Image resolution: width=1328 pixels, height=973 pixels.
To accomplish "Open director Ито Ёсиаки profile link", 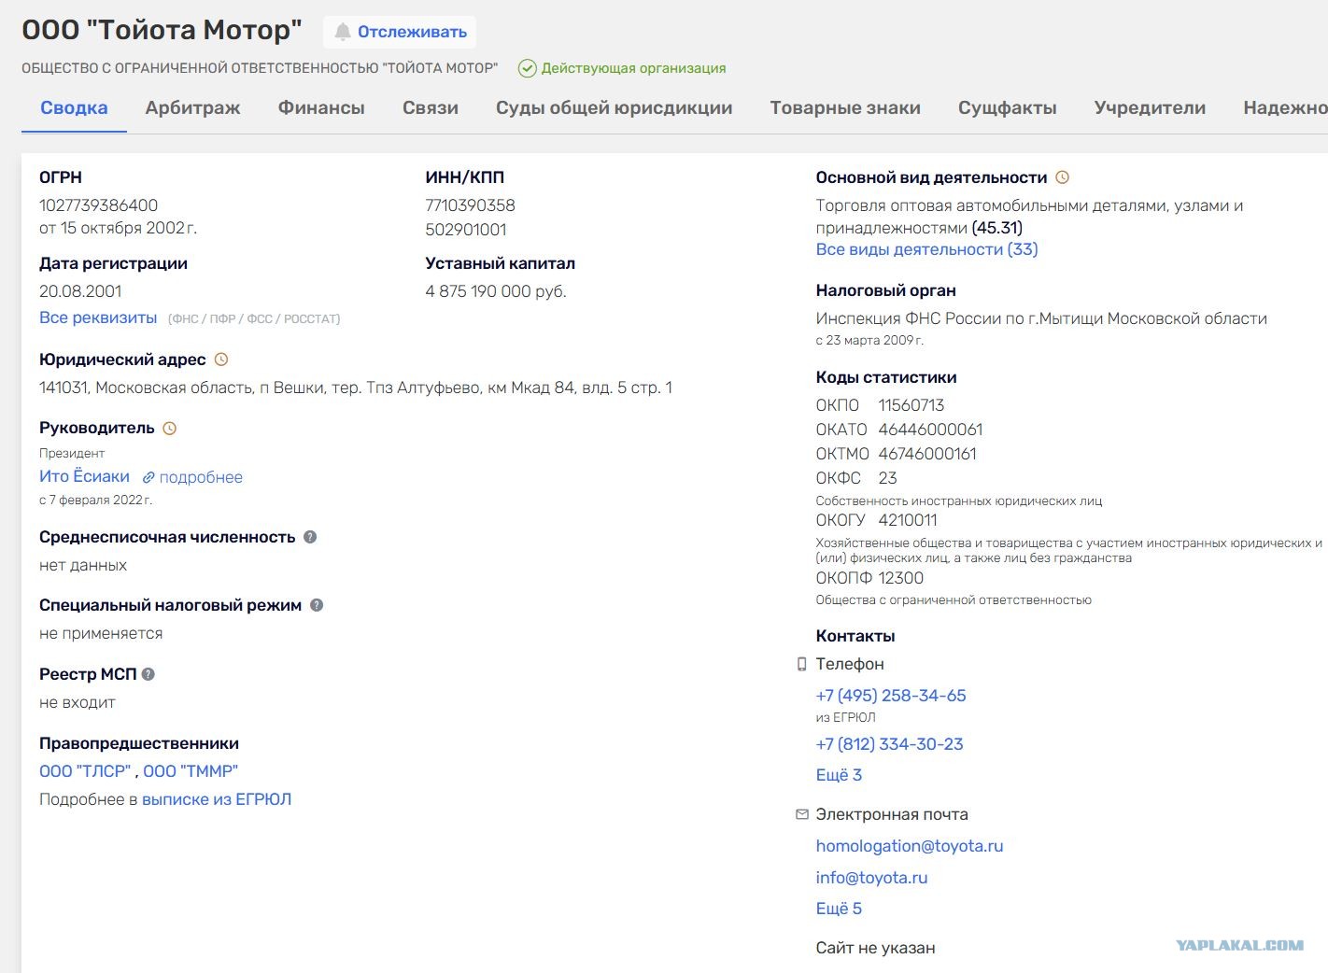I will pos(84,476).
